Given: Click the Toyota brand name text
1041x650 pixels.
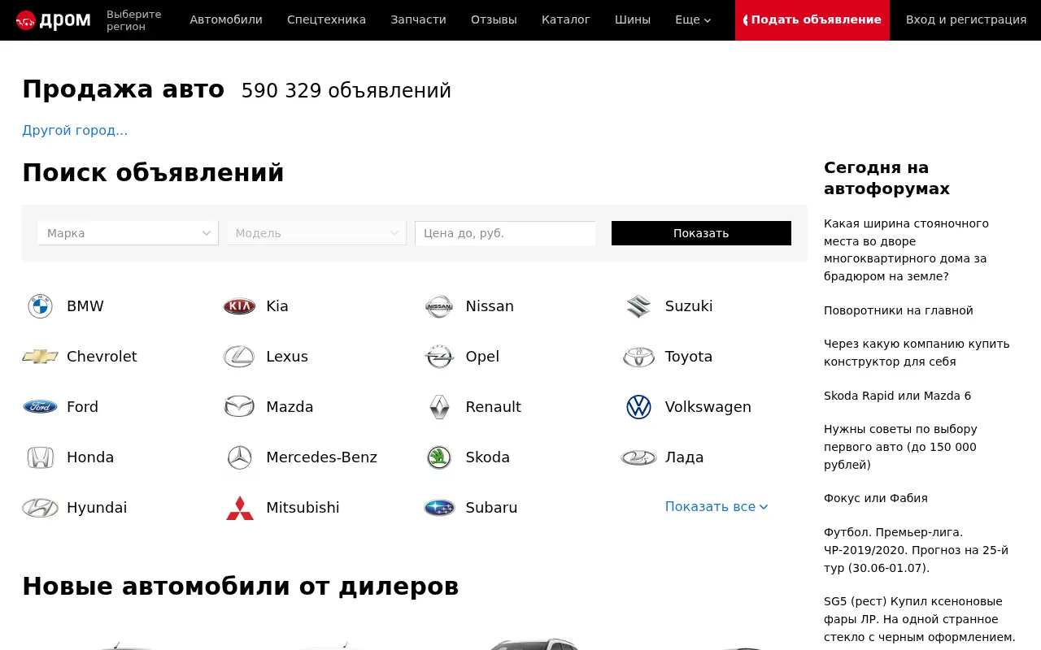Looking at the screenshot, I should coord(689,357).
